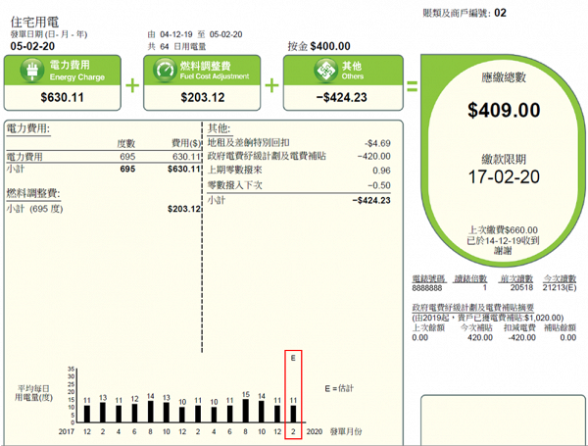Click the 35 value on chart y-axis
This screenshot has height=446, width=588.
tap(71, 370)
